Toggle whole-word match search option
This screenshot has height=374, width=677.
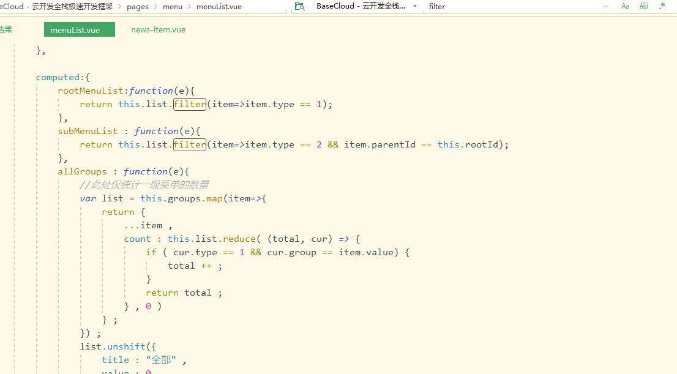[643, 6]
